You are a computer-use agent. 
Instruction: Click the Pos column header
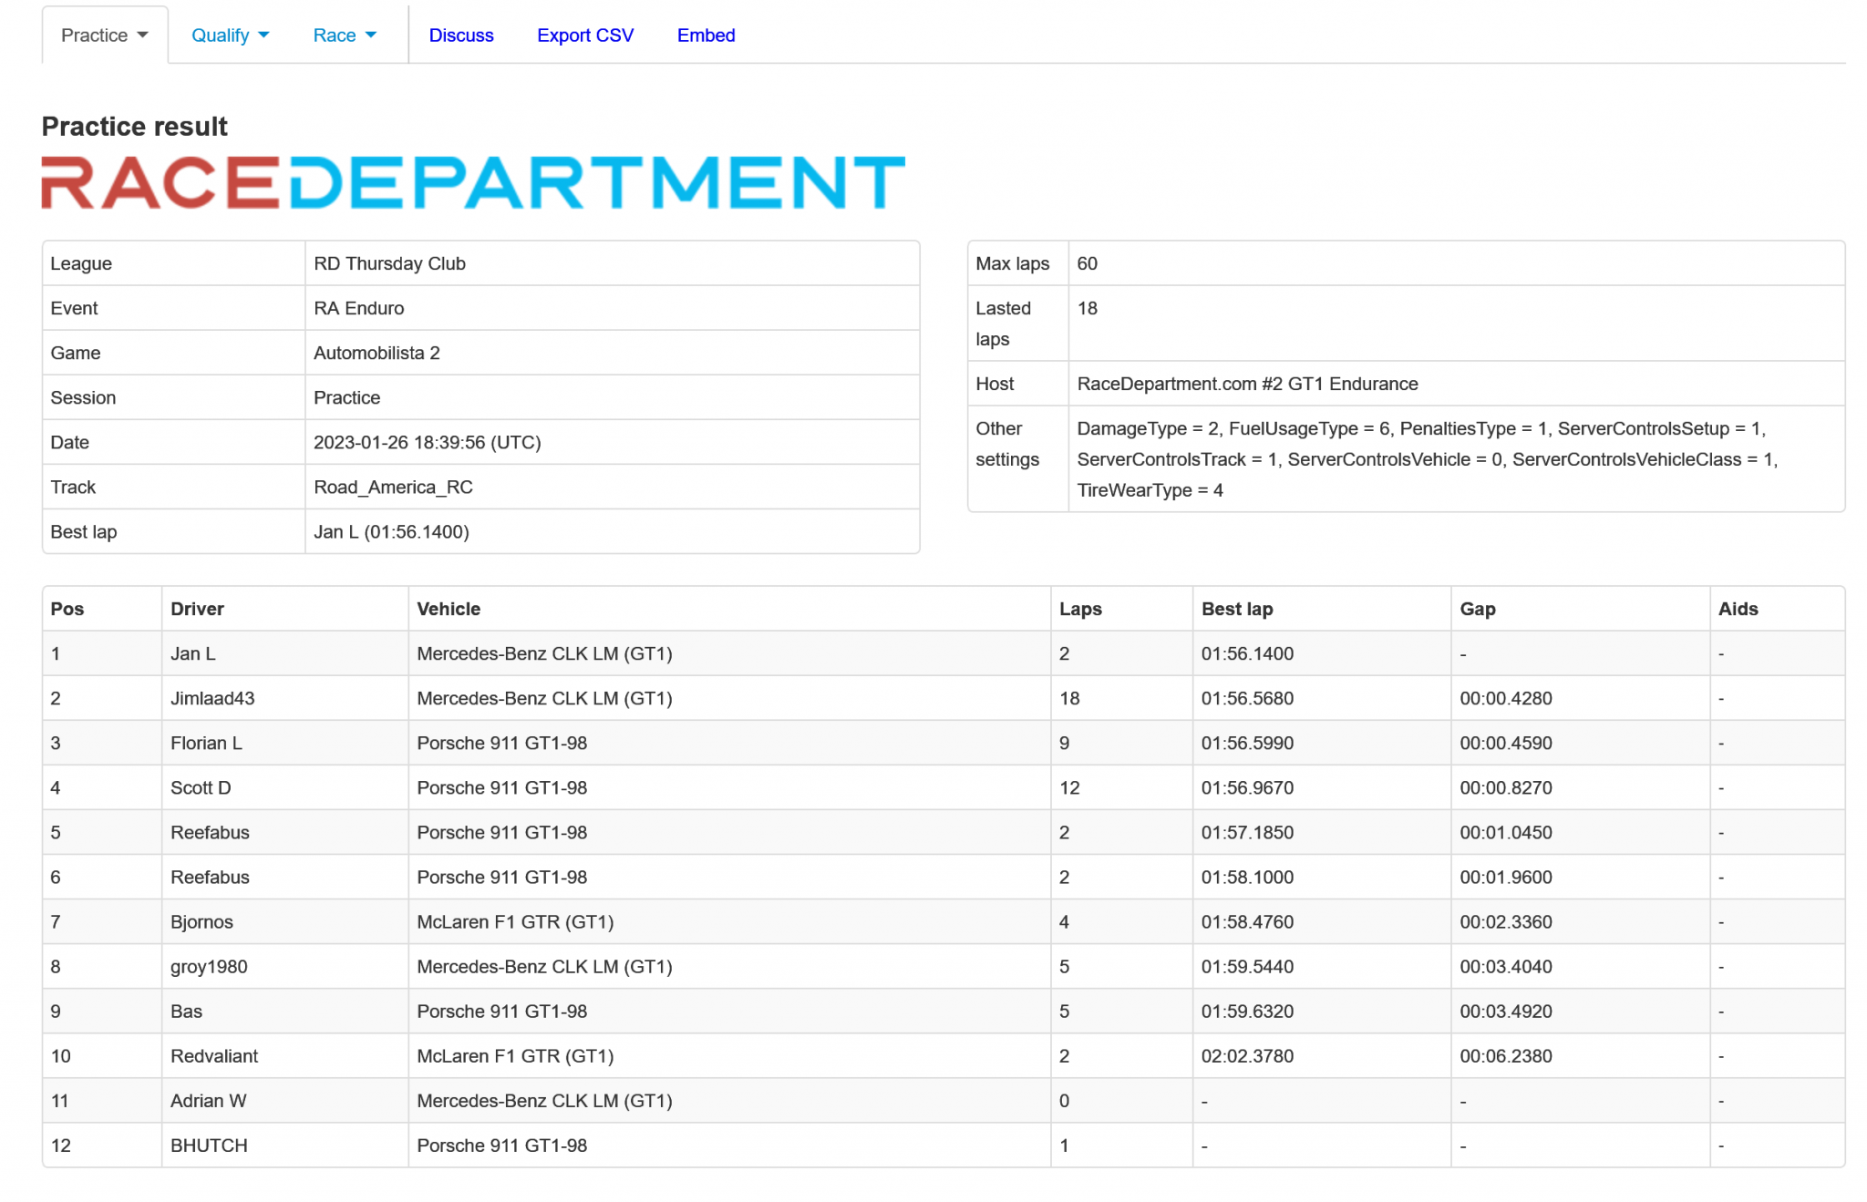point(67,609)
